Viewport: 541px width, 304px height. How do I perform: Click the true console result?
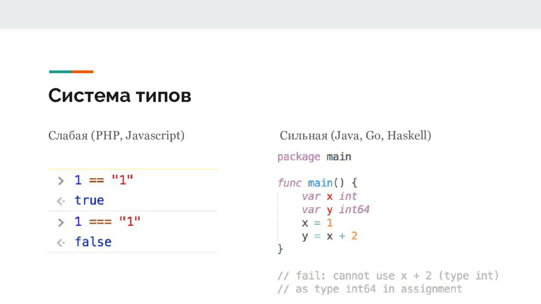(x=89, y=201)
